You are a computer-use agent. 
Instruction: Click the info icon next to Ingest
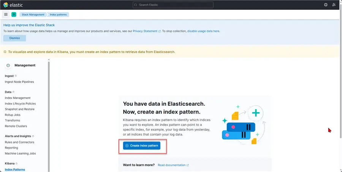click(x=16, y=76)
